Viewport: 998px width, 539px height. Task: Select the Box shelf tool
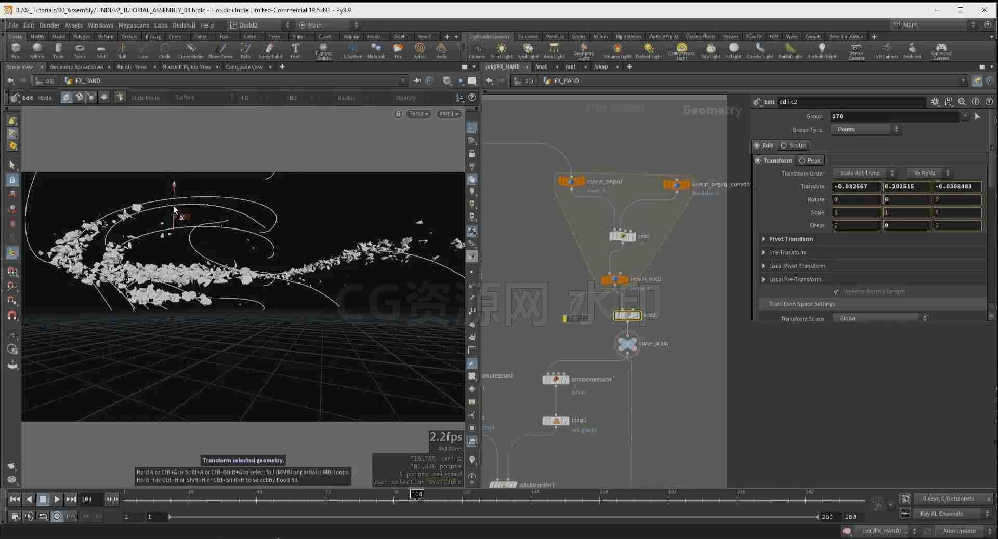click(16, 50)
